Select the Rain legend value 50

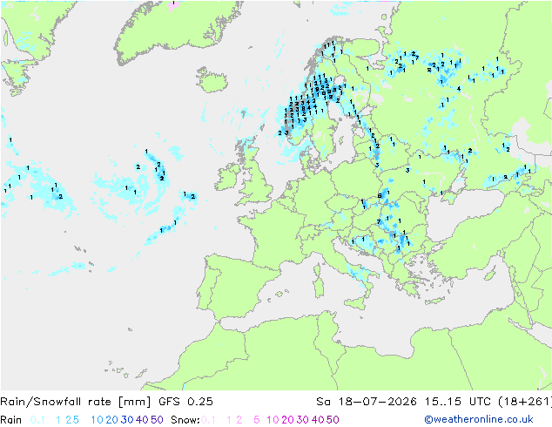157,420
